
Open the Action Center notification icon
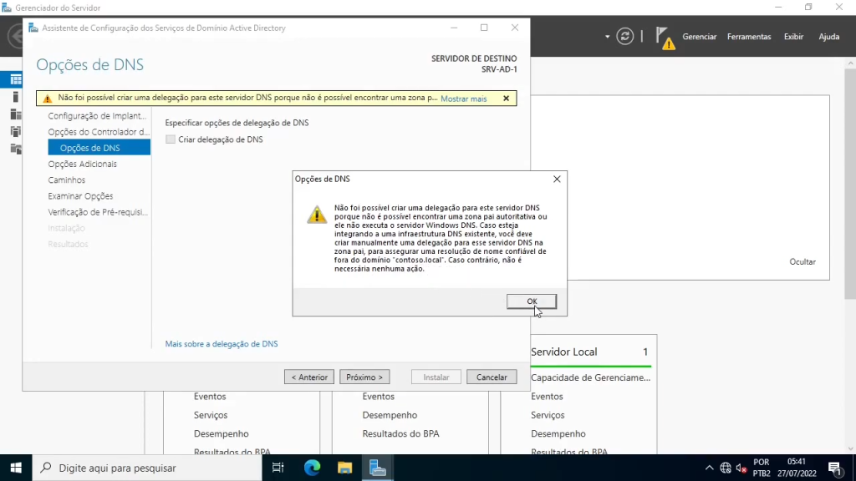(x=835, y=468)
